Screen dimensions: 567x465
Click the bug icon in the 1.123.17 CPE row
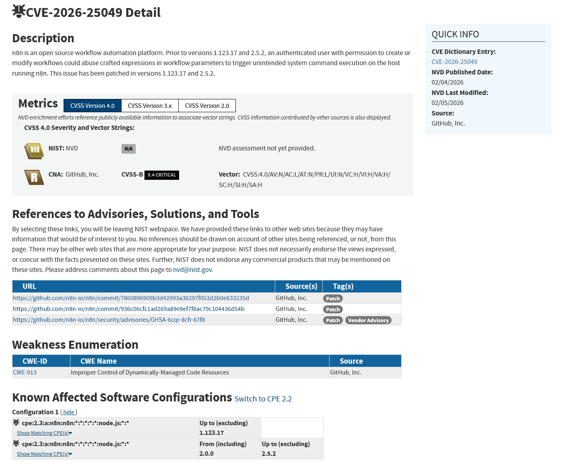click(x=16, y=422)
